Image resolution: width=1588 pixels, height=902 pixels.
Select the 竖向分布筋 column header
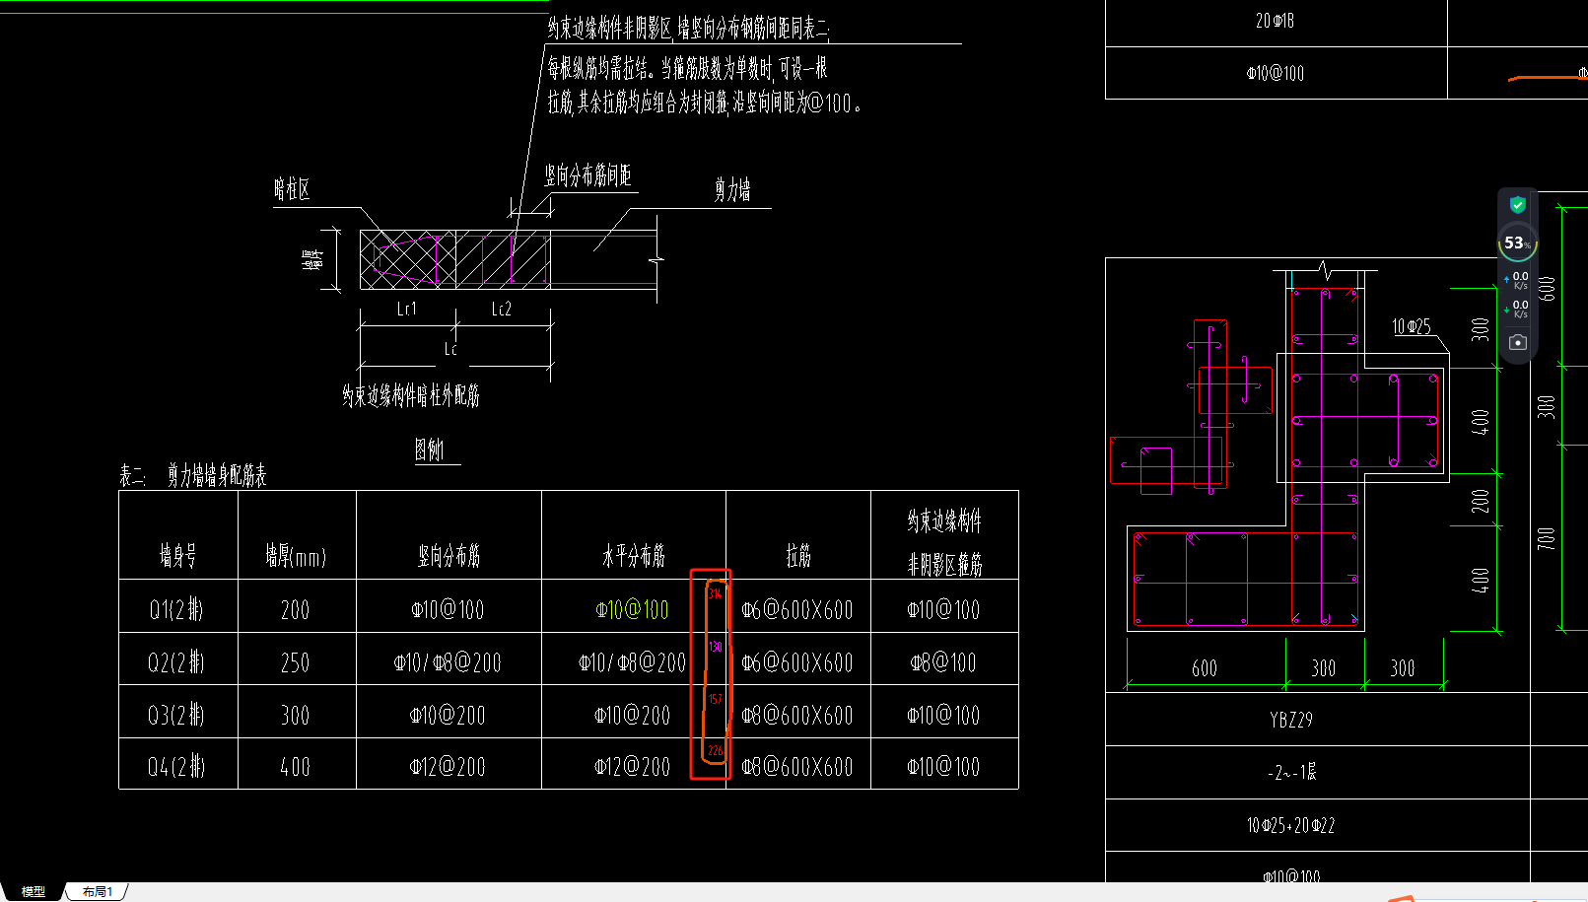click(x=449, y=556)
